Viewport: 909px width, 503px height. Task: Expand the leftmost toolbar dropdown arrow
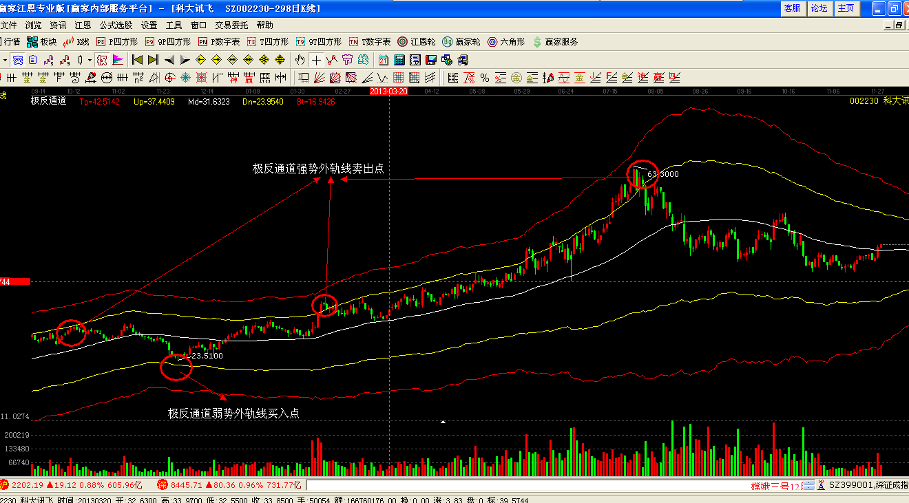4,60
